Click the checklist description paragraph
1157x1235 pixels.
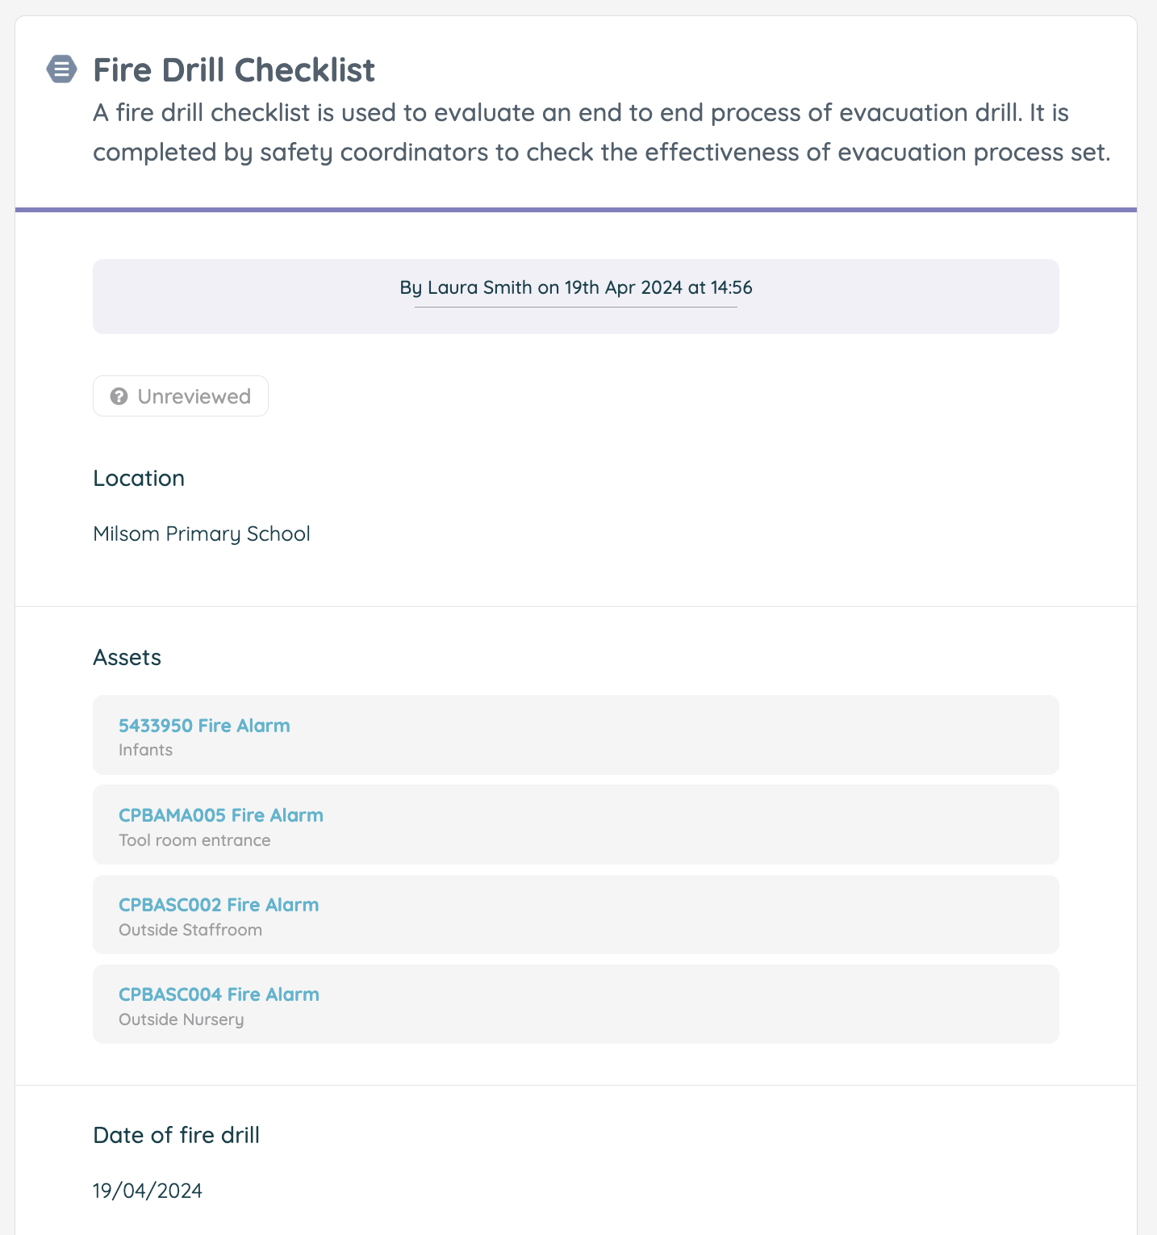[x=601, y=132]
